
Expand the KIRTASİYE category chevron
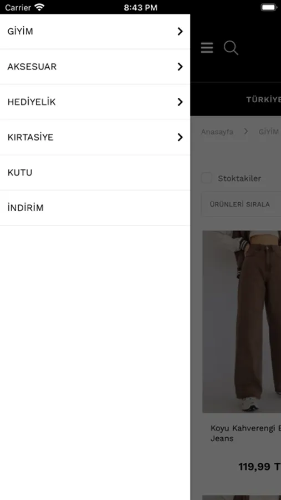(180, 137)
